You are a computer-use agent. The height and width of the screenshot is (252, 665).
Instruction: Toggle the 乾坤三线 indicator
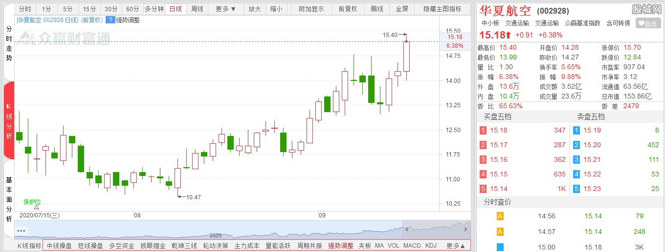click(x=184, y=246)
